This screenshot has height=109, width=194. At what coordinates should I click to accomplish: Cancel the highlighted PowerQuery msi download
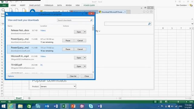(80, 49)
